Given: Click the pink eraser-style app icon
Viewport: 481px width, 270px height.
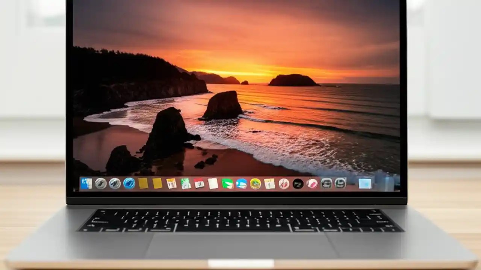Looking at the screenshot, I should coord(312,183).
